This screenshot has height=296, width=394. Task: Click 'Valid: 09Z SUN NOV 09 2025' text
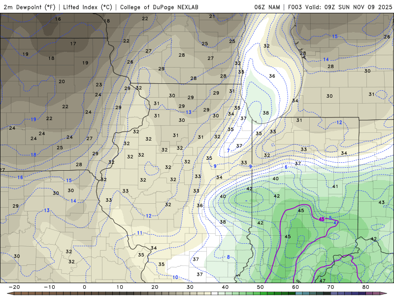[349, 7]
